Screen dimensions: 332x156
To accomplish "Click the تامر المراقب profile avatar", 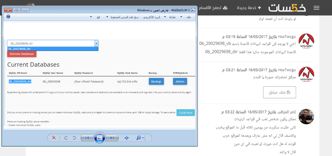I will [307, 116].
